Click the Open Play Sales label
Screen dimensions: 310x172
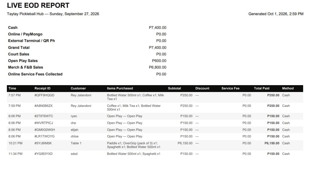[x=23, y=61]
